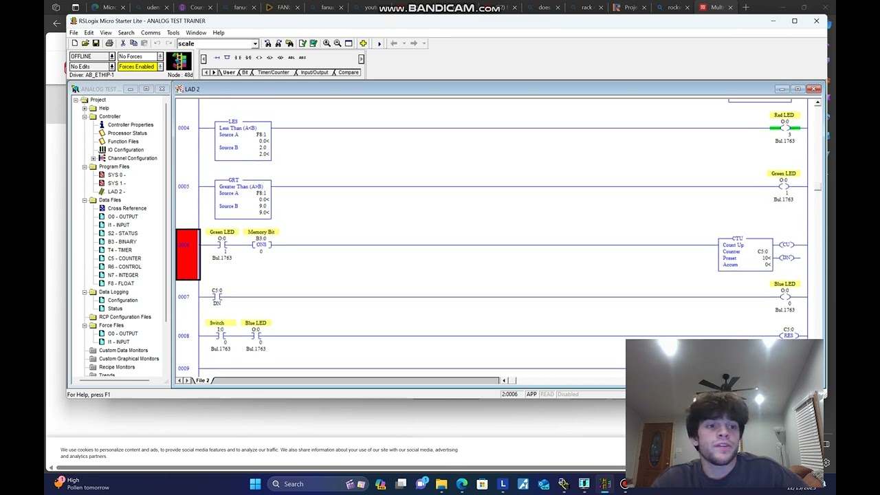Collapse the Program Files tree node
The height and width of the screenshot is (495, 880).
[85, 166]
